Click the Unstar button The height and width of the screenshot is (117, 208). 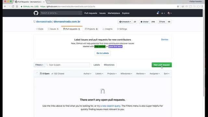click(144, 22)
